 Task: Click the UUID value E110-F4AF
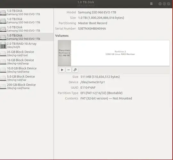pos(88,88)
